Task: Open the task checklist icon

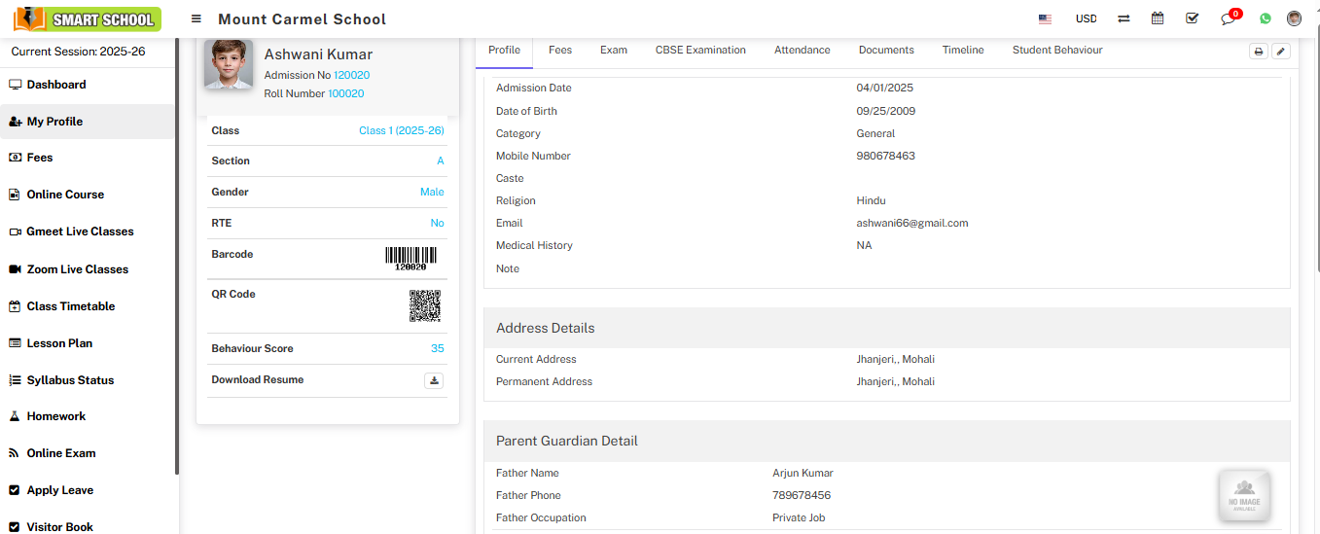Action: coord(1192,18)
